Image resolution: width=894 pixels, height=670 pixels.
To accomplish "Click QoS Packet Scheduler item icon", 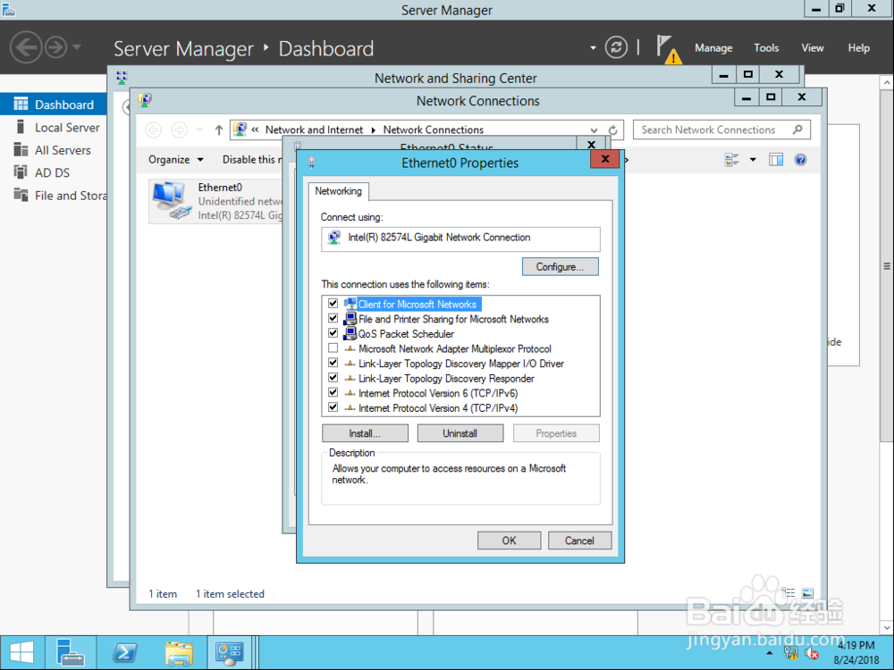I will [x=350, y=334].
